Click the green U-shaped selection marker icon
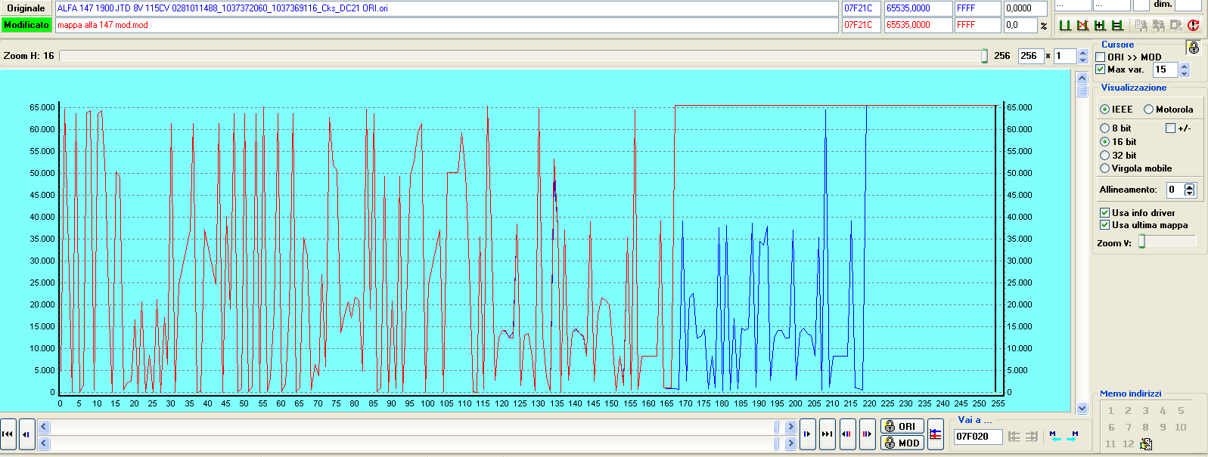The image size is (1208, 457). coord(1065,25)
